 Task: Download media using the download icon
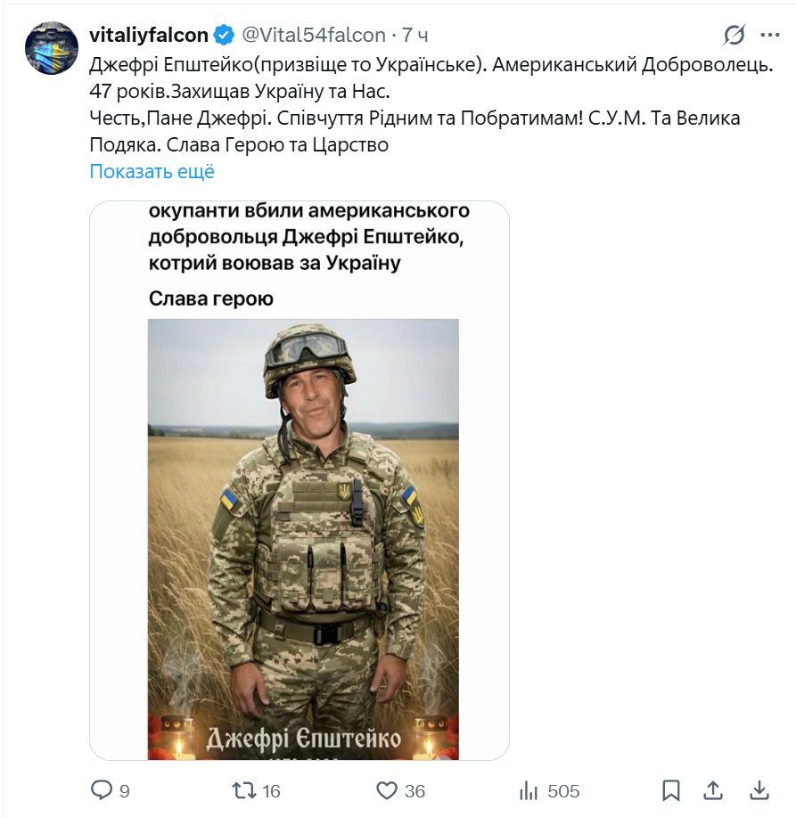click(x=759, y=790)
